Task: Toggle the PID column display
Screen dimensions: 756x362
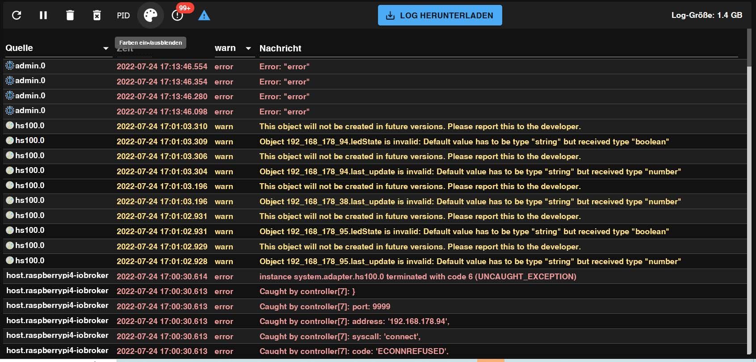Action: pyautogui.click(x=123, y=15)
